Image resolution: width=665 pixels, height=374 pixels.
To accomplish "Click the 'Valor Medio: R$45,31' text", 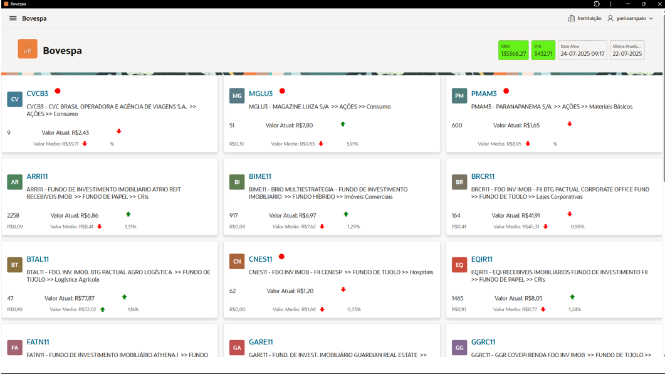I will [516, 227].
